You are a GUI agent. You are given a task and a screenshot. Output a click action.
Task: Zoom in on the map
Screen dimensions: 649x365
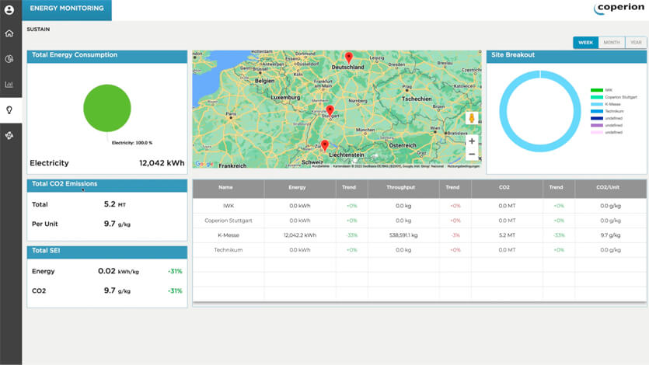tap(471, 141)
